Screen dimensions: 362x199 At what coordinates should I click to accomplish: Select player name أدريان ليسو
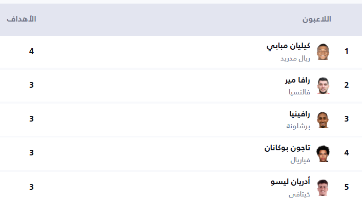coord(290,182)
